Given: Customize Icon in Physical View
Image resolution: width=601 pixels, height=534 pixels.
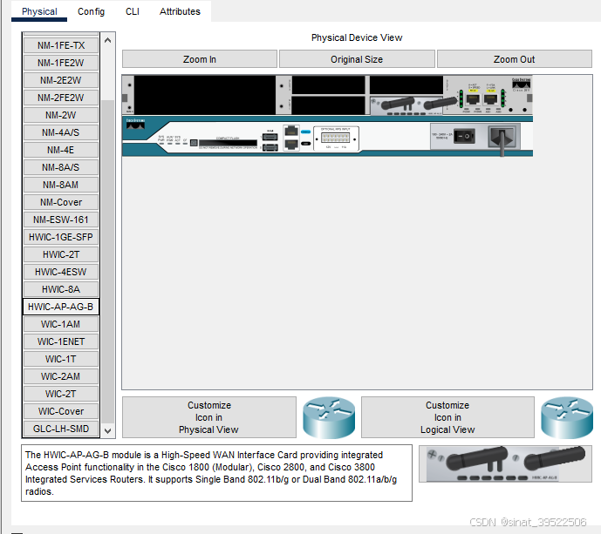Looking at the screenshot, I should 208,417.
